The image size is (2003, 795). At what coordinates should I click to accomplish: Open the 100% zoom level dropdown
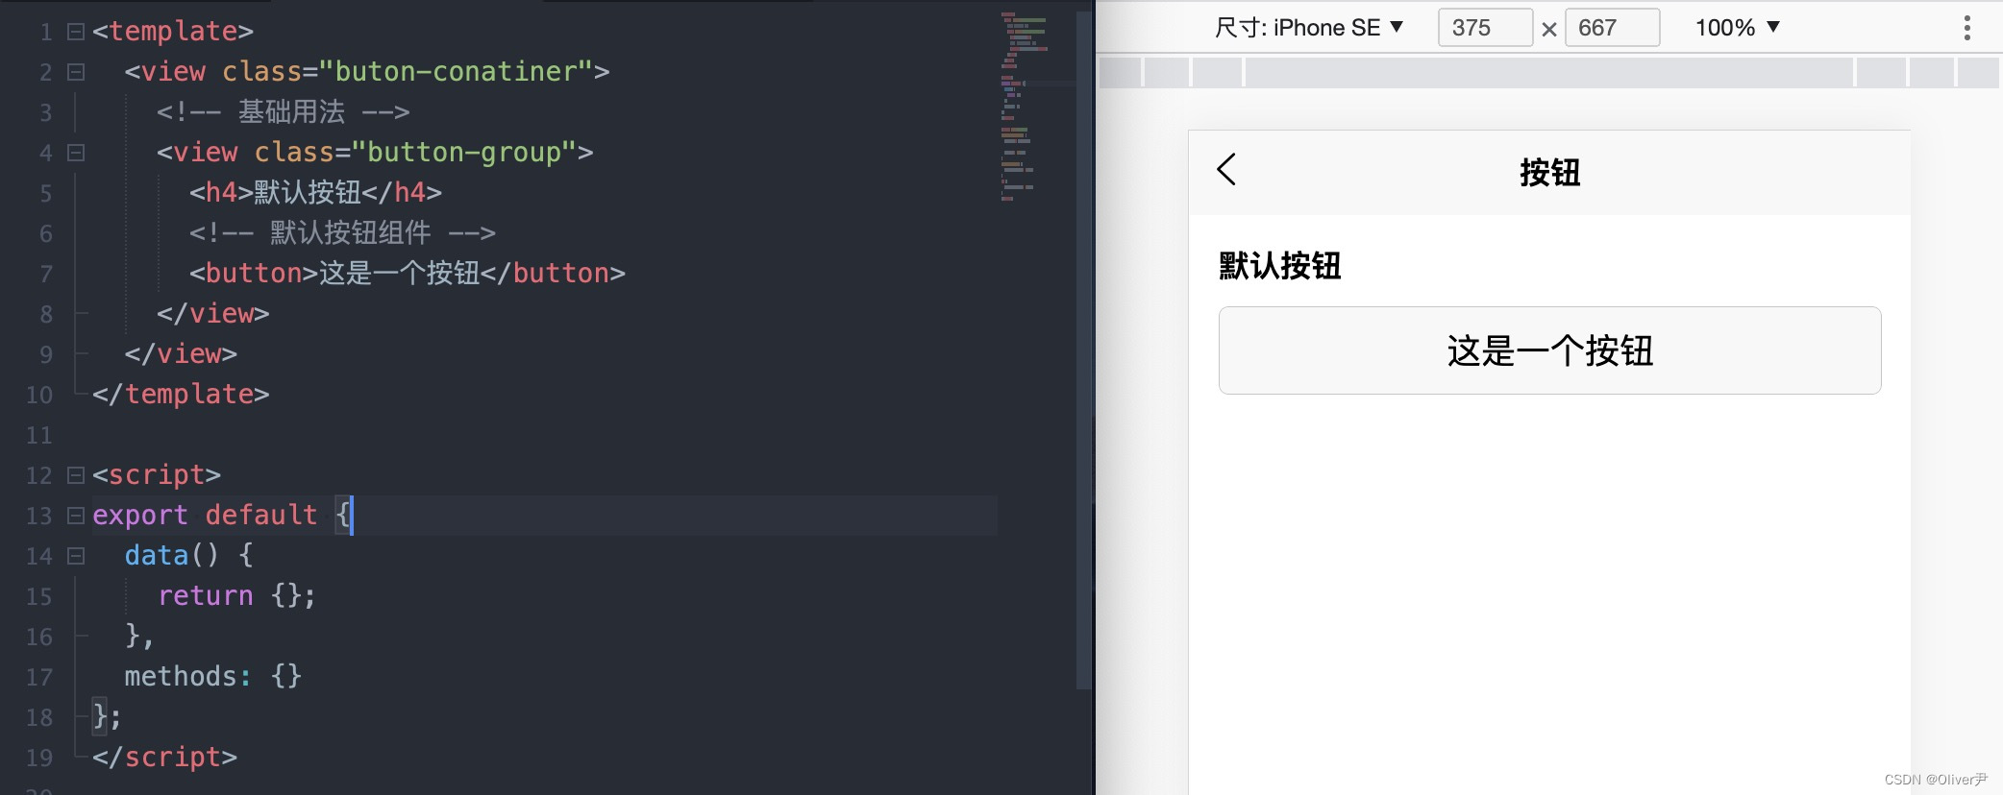point(1738,28)
